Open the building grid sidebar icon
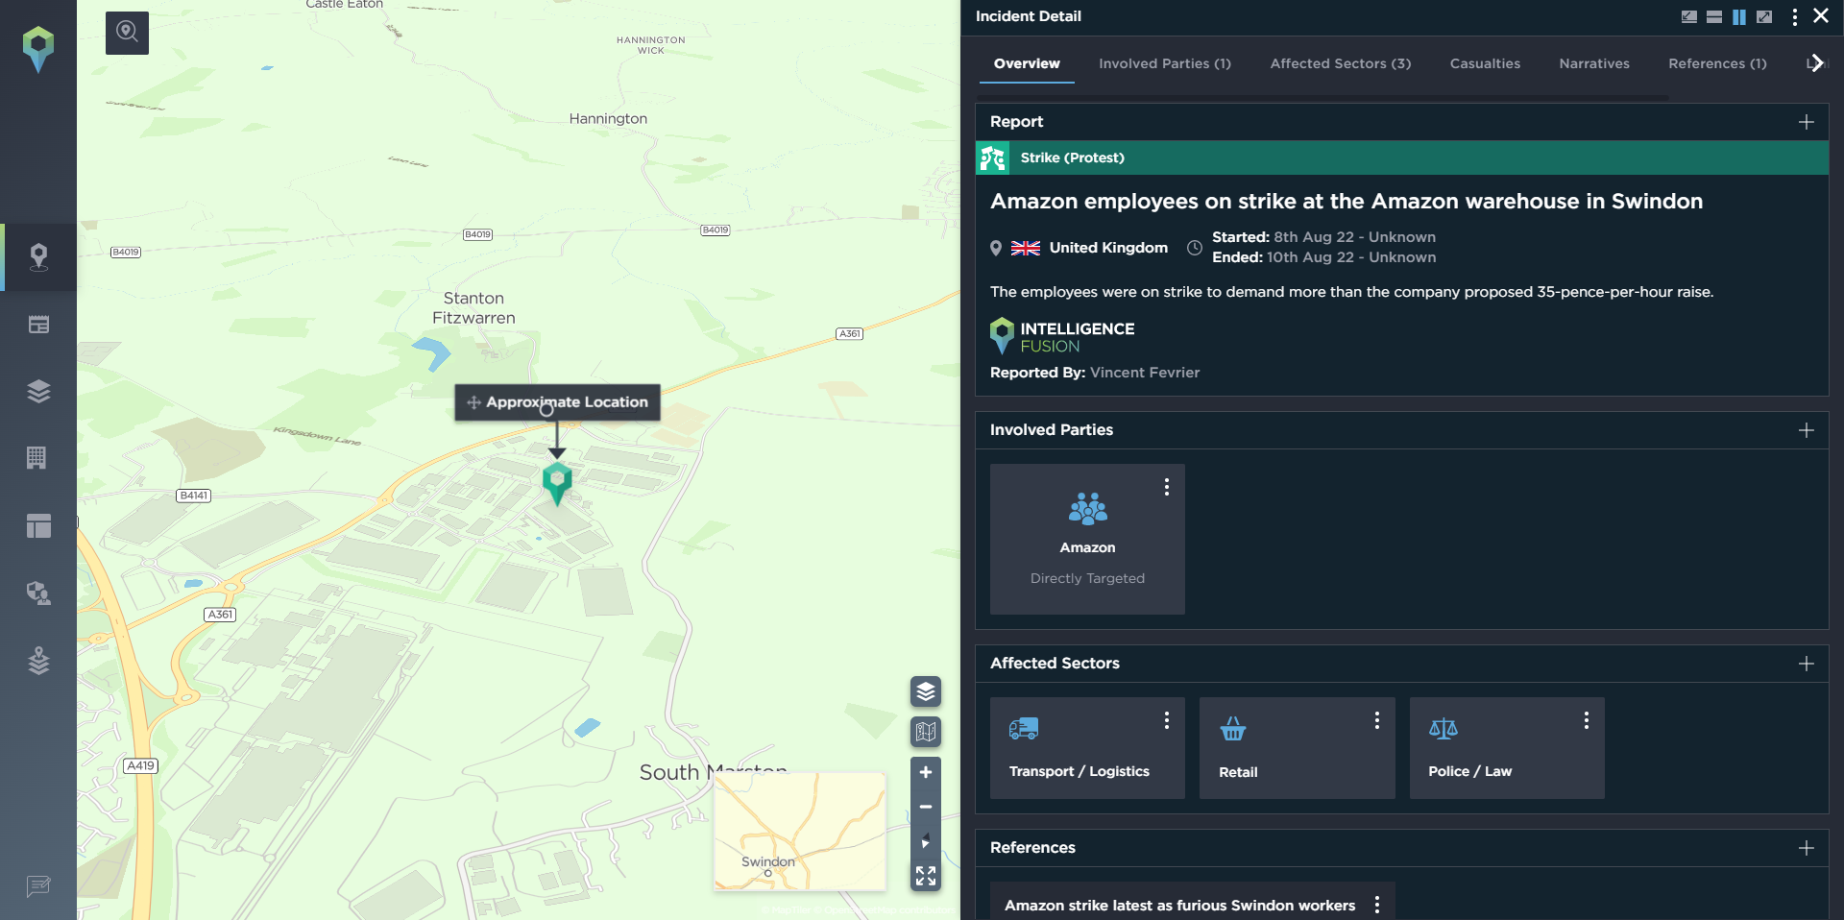The image size is (1844, 920). point(38,458)
